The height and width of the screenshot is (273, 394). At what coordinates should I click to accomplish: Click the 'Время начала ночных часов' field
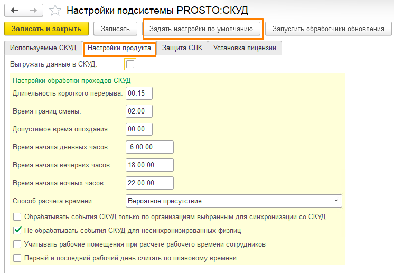(x=150, y=183)
